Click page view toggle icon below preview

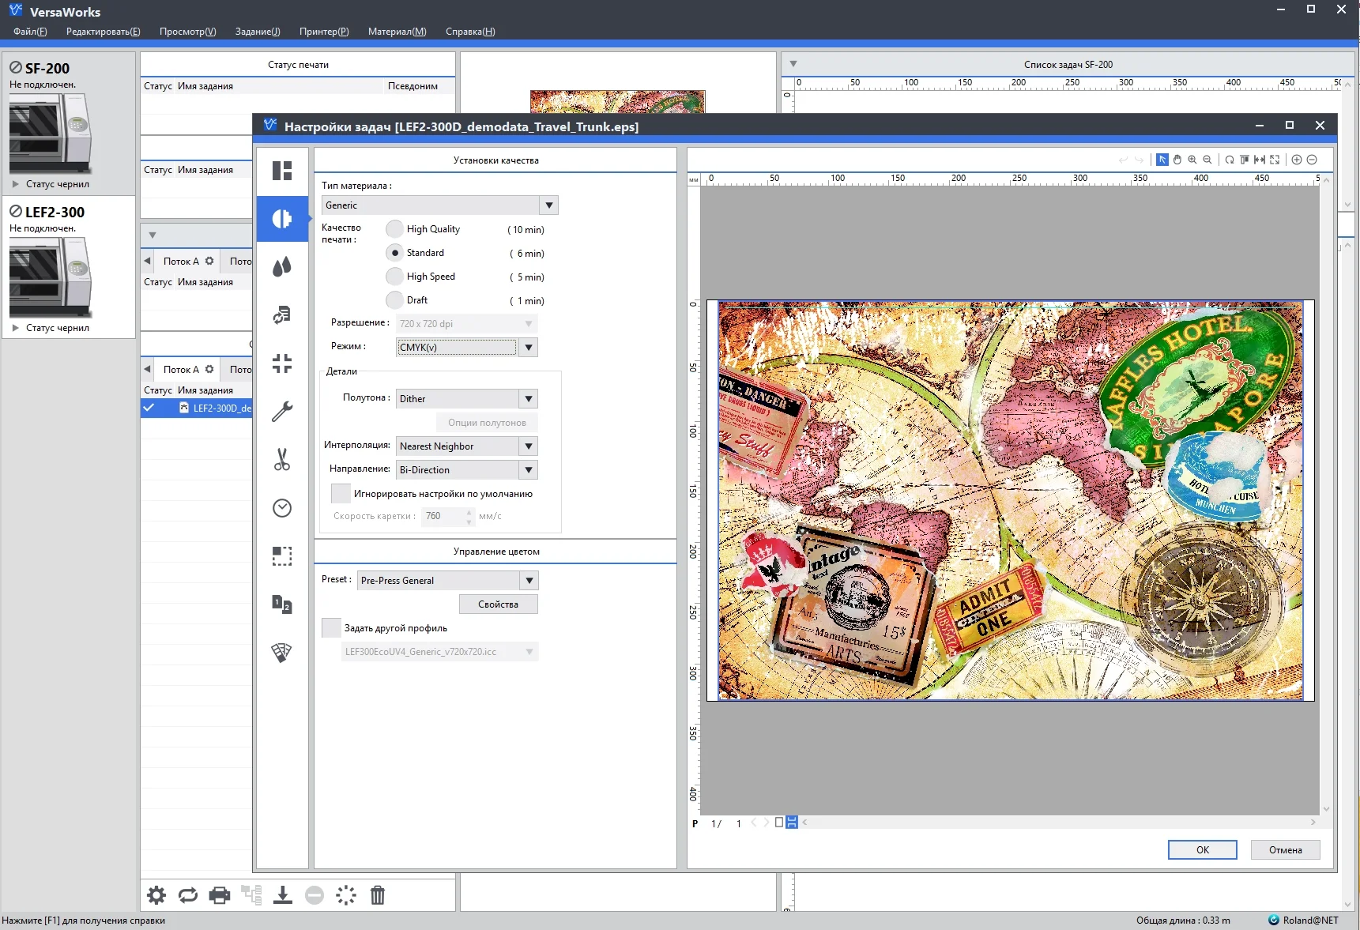[791, 823]
